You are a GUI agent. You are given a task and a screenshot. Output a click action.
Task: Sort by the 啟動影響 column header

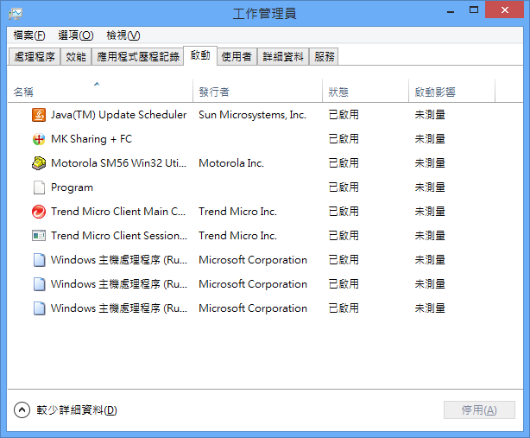[x=452, y=91]
